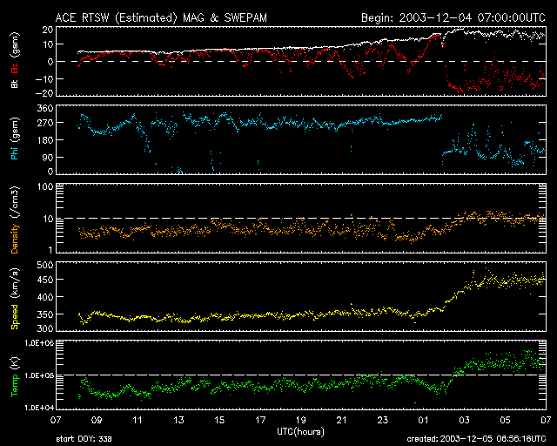
Task: Click the "19" hour label on time axis
Action: coord(301,421)
